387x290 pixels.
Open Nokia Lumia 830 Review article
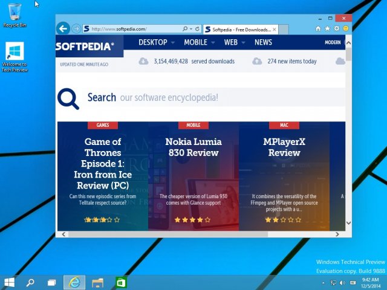(193, 147)
